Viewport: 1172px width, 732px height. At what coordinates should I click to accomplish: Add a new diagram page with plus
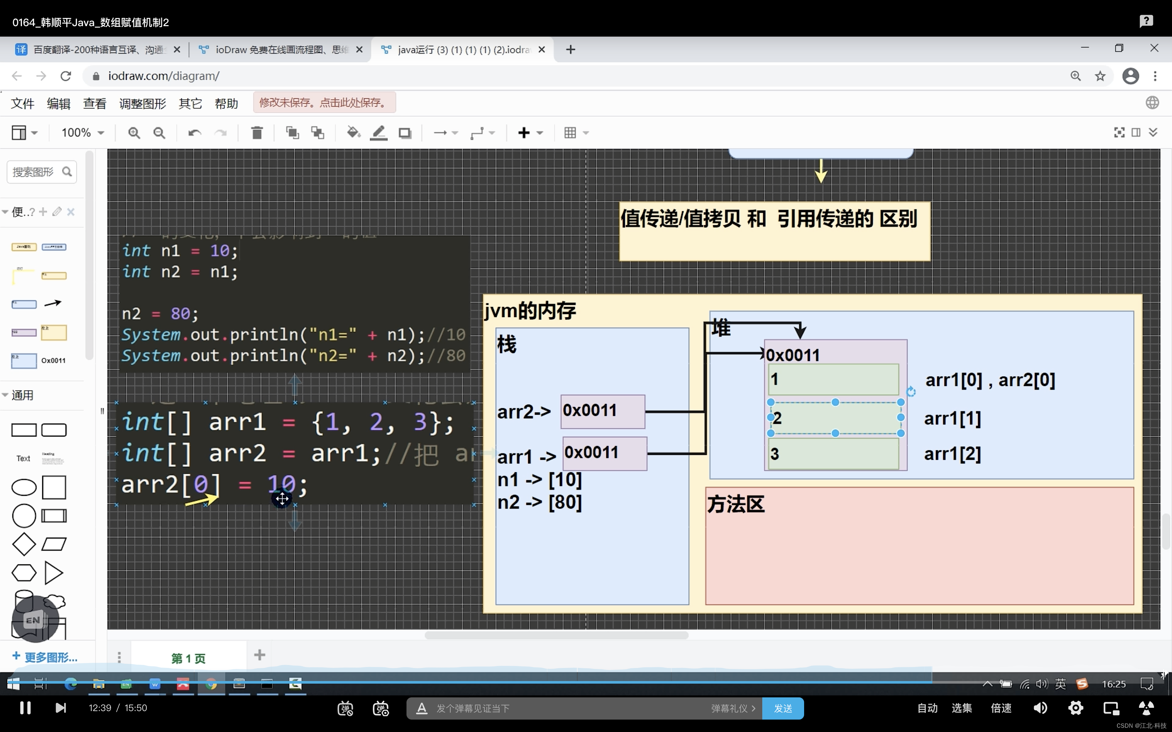(x=260, y=655)
